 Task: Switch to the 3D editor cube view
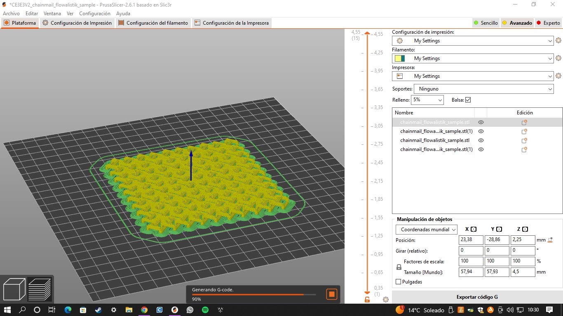[14, 289]
